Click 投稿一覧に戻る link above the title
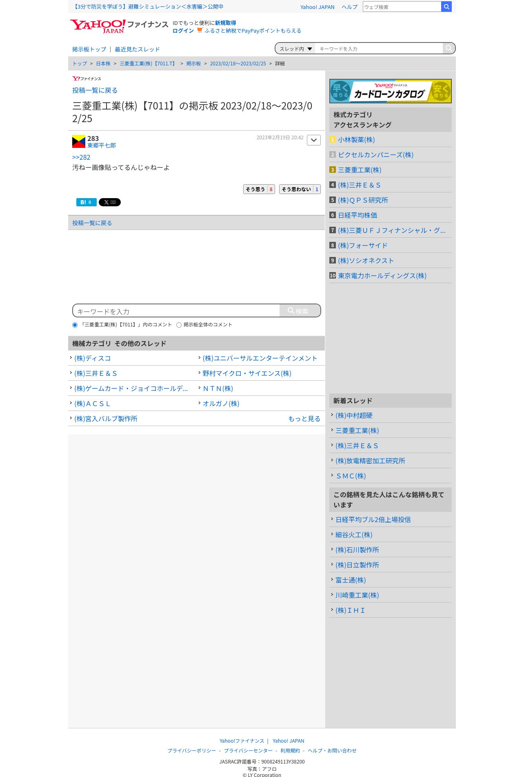This screenshot has height=777, width=524. pyautogui.click(x=95, y=90)
